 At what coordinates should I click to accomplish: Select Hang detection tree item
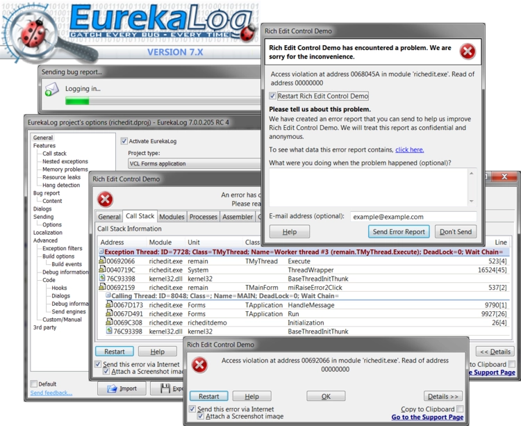pos(61,185)
